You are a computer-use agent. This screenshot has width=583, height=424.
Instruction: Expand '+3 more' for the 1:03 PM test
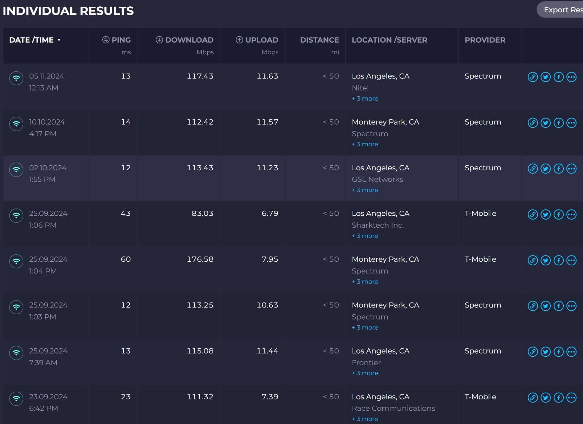point(365,327)
